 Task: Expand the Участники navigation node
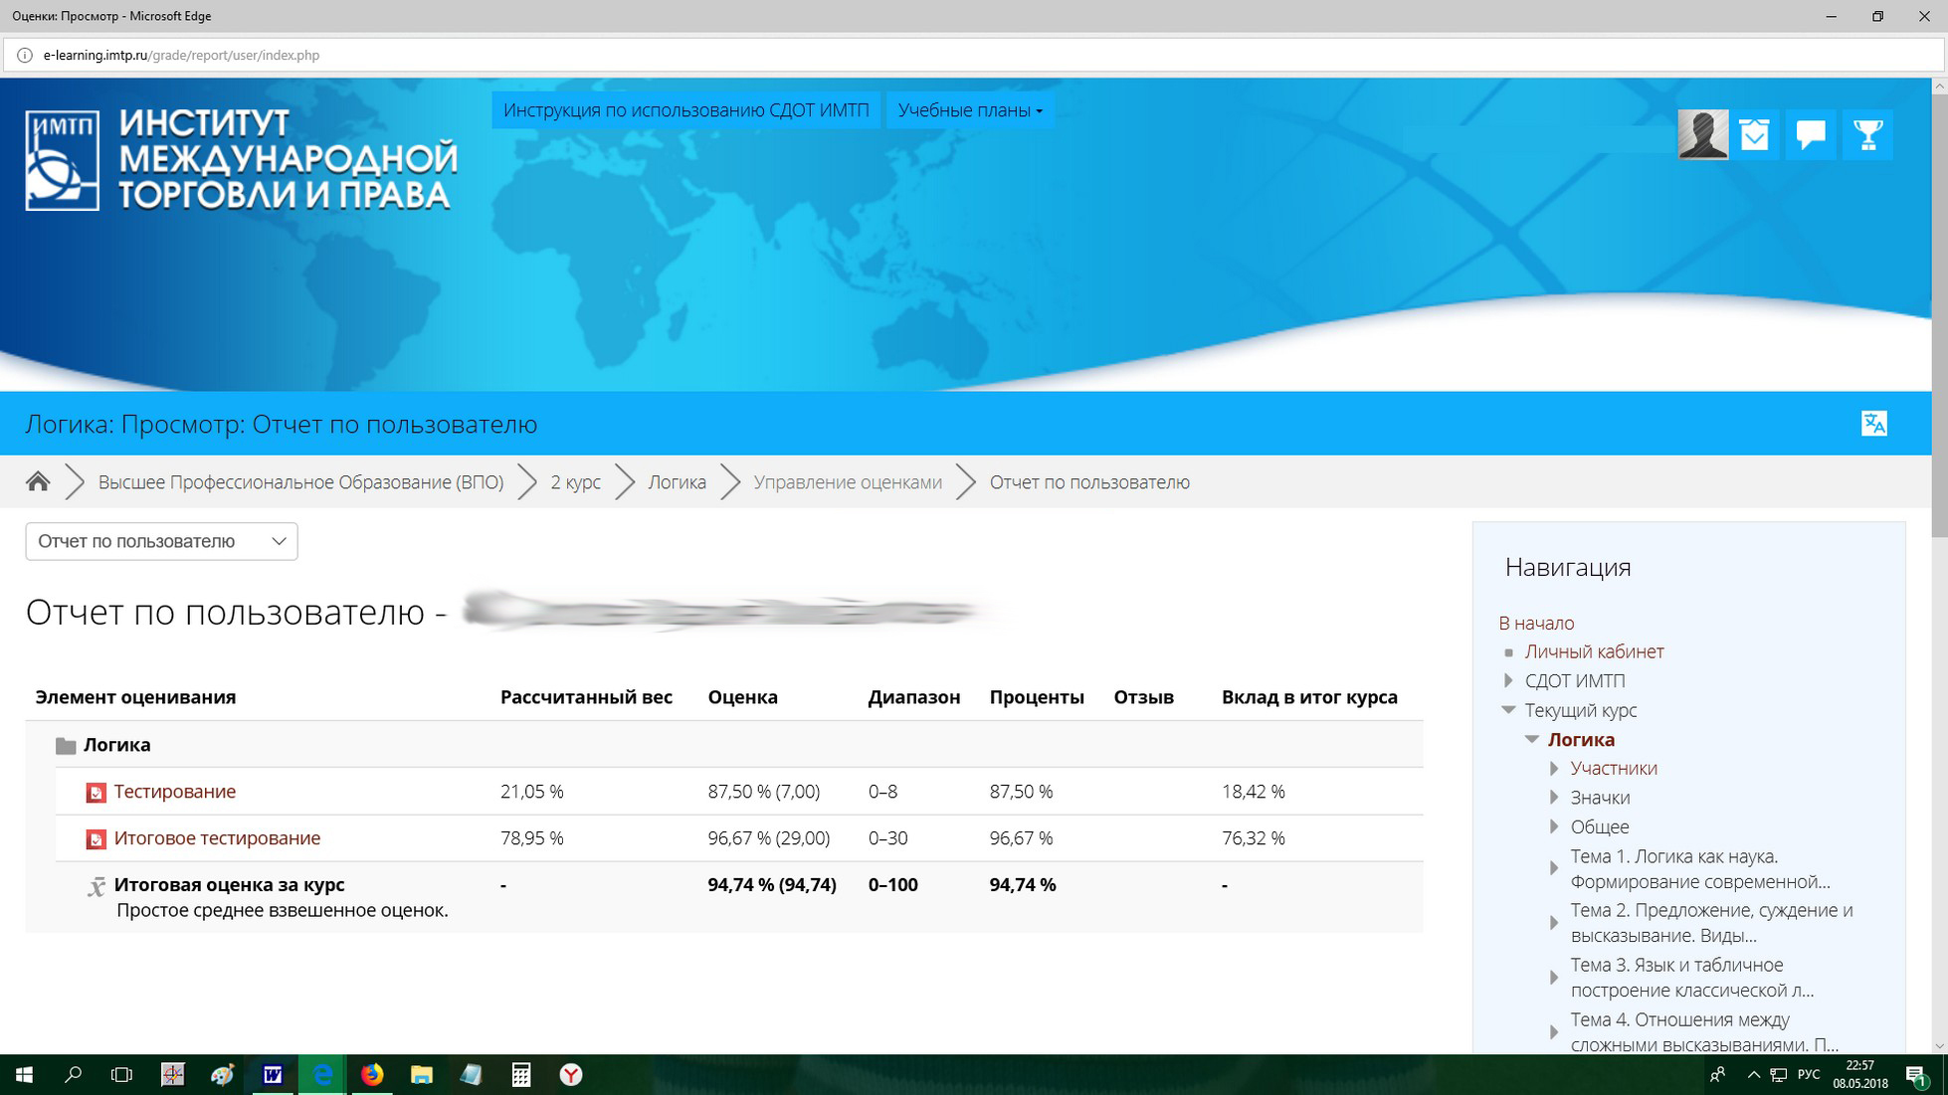click(x=1554, y=769)
